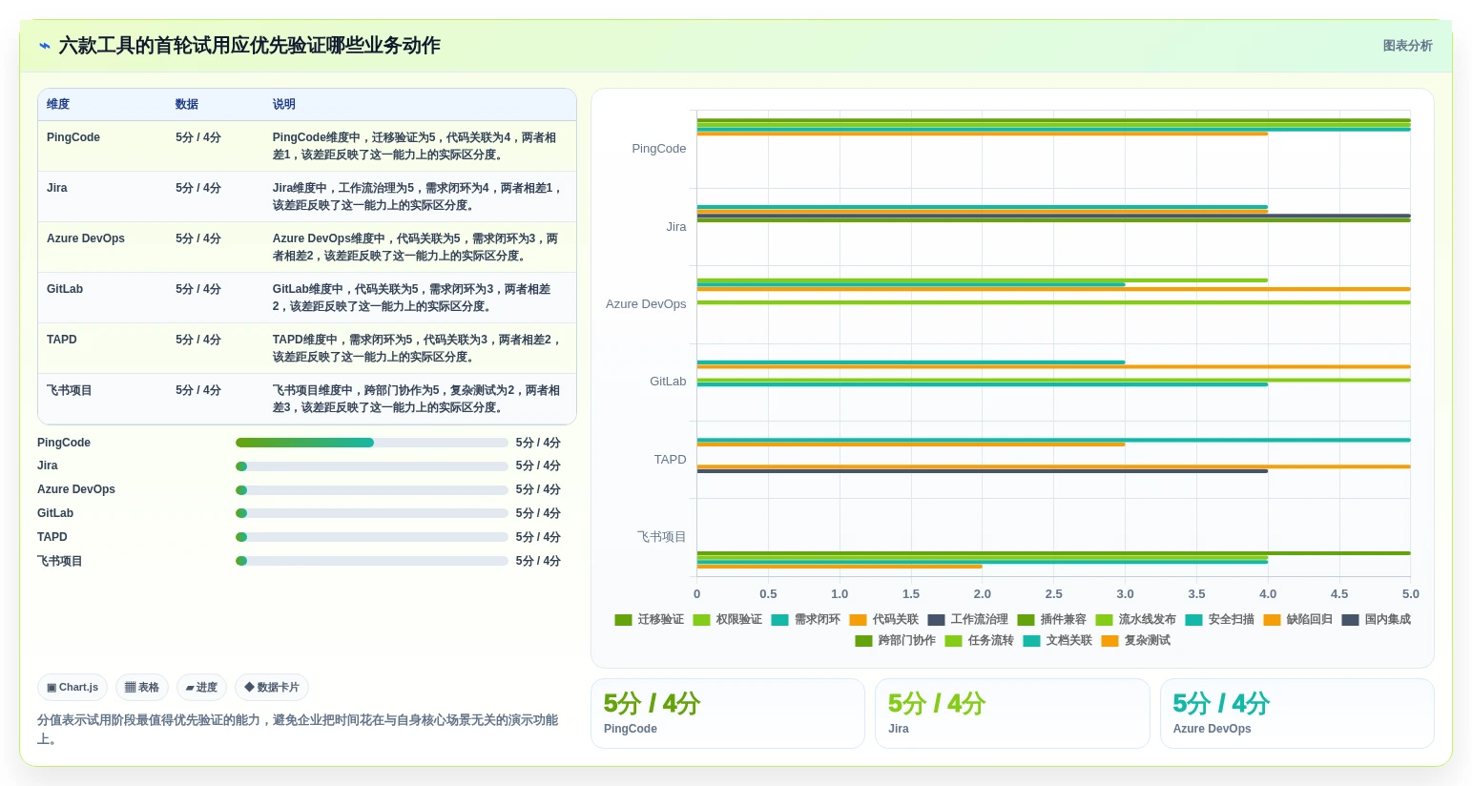Screen dimensions: 1472x786
Task: Click the GitLab progress bar
Action: coord(371,513)
